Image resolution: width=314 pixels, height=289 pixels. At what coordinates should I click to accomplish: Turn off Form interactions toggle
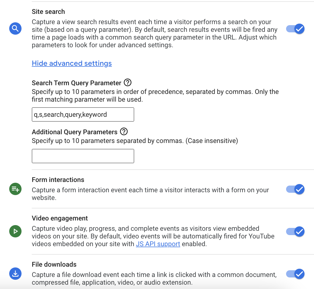[x=295, y=189]
